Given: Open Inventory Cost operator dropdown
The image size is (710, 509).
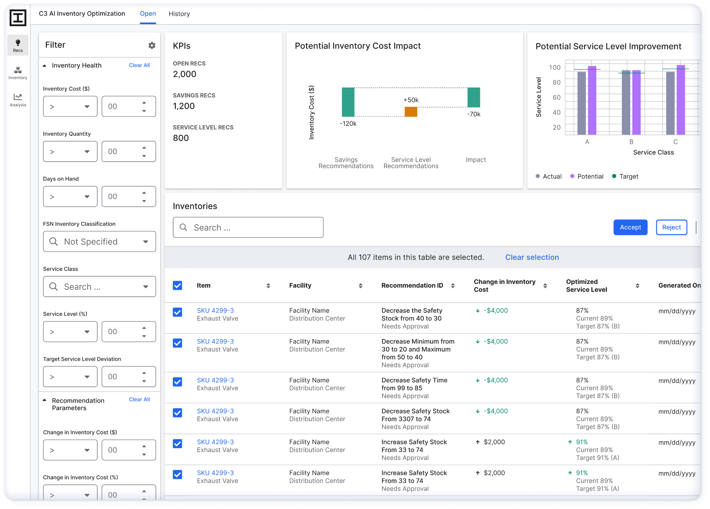Looking at the screenshot, I should [x=70, y=106].
